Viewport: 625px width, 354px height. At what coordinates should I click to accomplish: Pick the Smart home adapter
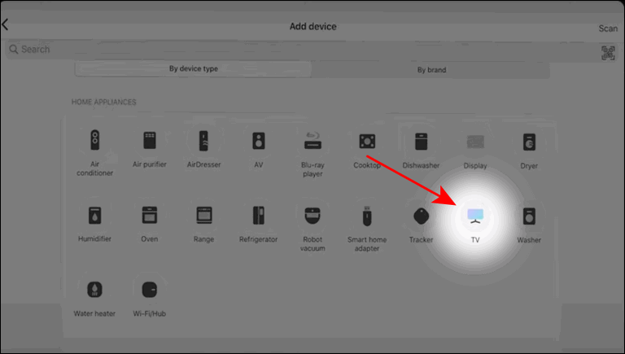coord(367,216)
